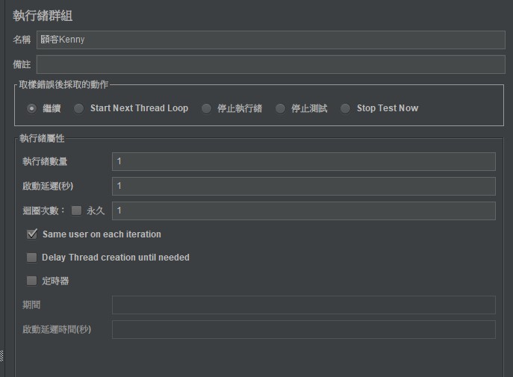Enable Delay Thread creation until needed
The width and height of the screenshot is (513, 377).
(x=32, y=258)
